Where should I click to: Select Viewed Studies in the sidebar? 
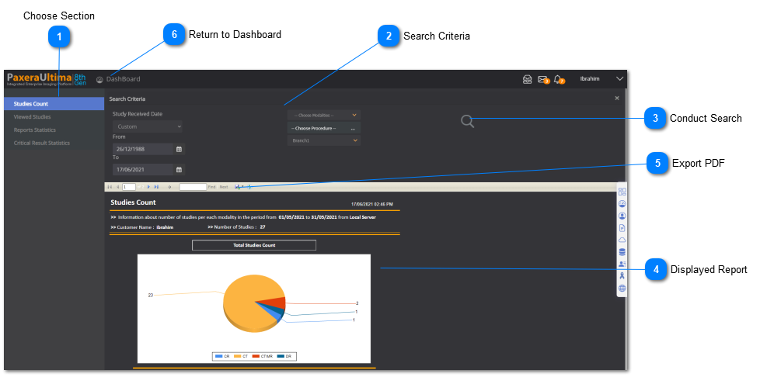(32, 117)
